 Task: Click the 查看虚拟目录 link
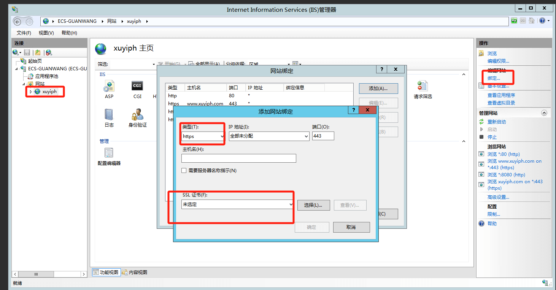(501, 103)
